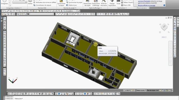
Task: Click the UCS axis icon
Action: pyautogui.click(x=13, y=80)
